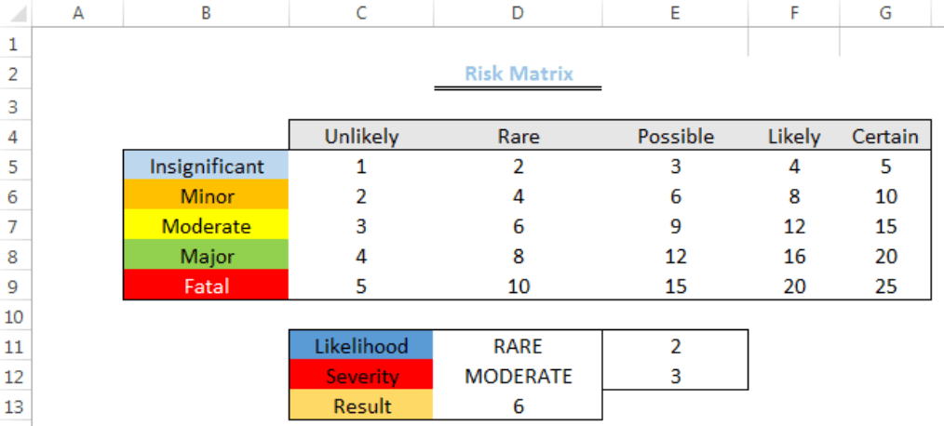Select the yellow Moderate severity row label
Screen dimensions: 944x426
point(207,226)
